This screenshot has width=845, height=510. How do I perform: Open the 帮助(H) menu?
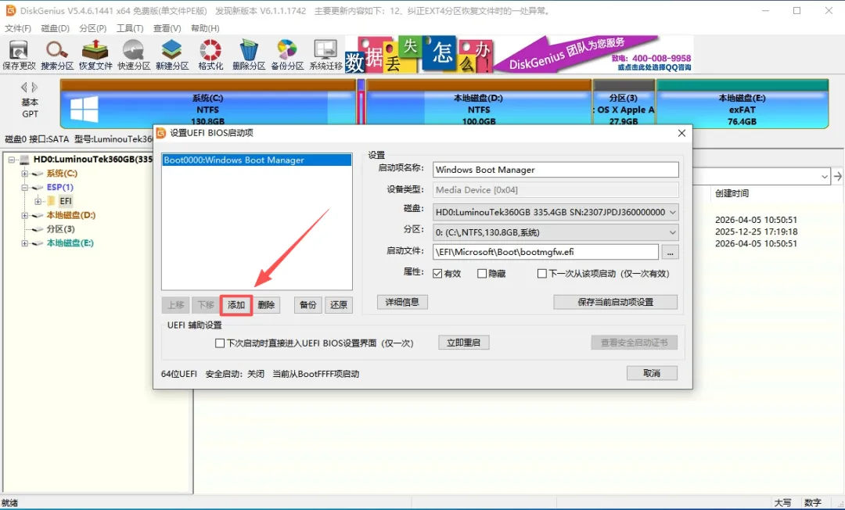[x=205, y=28]
